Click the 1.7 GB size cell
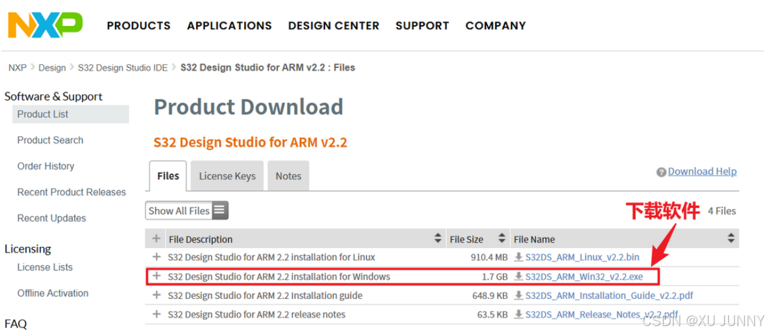 [494, 277]
